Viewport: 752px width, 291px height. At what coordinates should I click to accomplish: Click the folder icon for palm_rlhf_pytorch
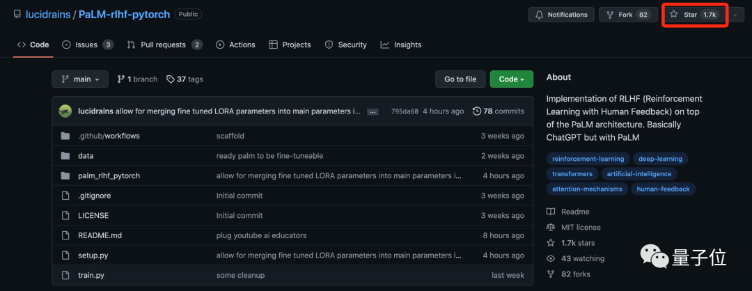tap(65, 175)
